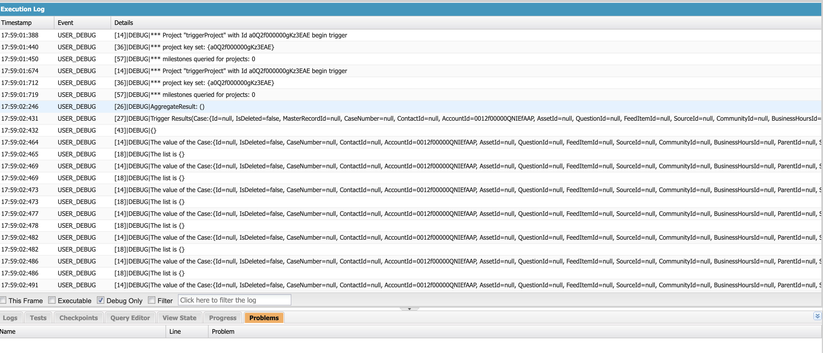823x353 pixels.
Task: Click the log filter text field
Action: pyautogui.click(x=234, y=300)
